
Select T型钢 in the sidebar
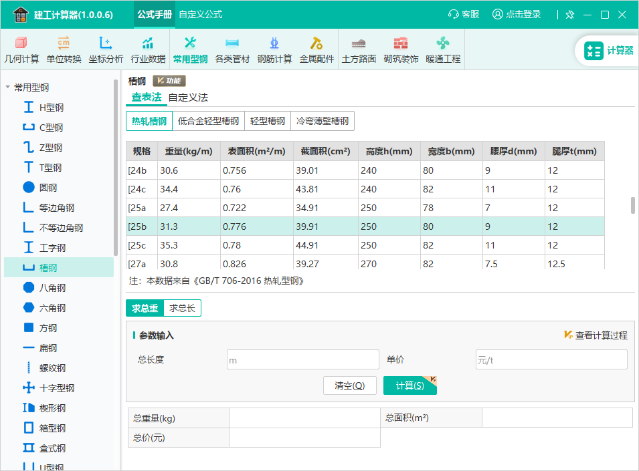click(59, 167)
